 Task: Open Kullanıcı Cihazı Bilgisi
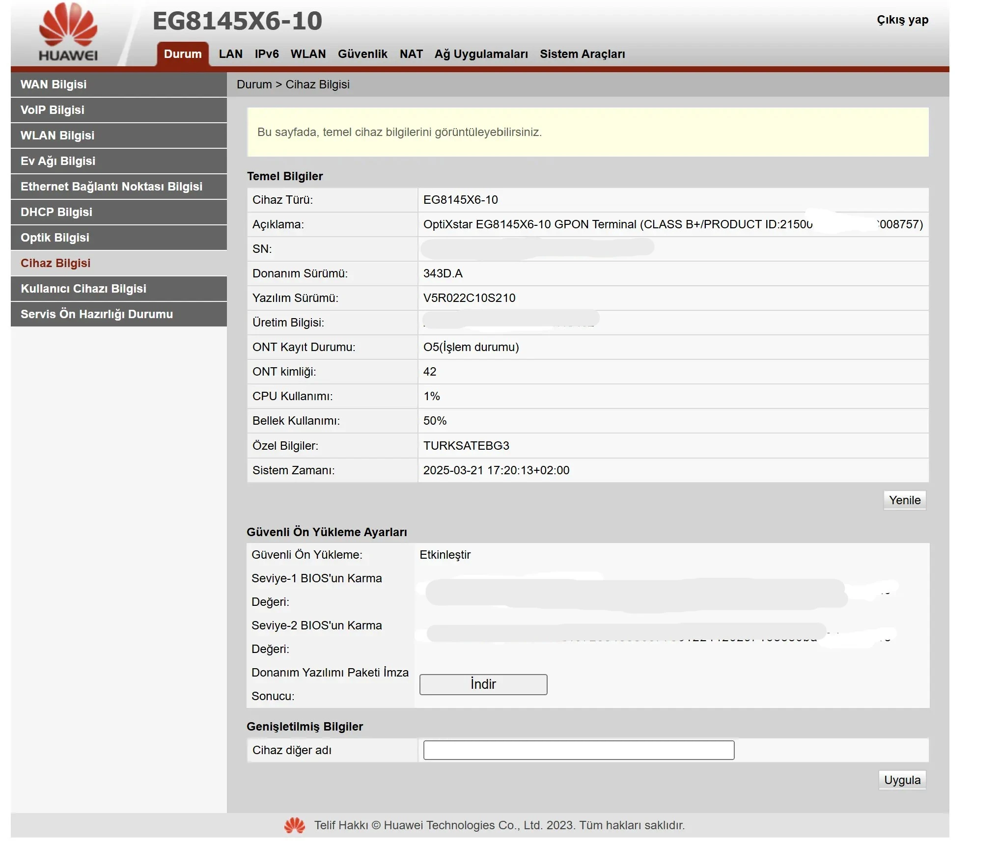(x=119, y=289)
